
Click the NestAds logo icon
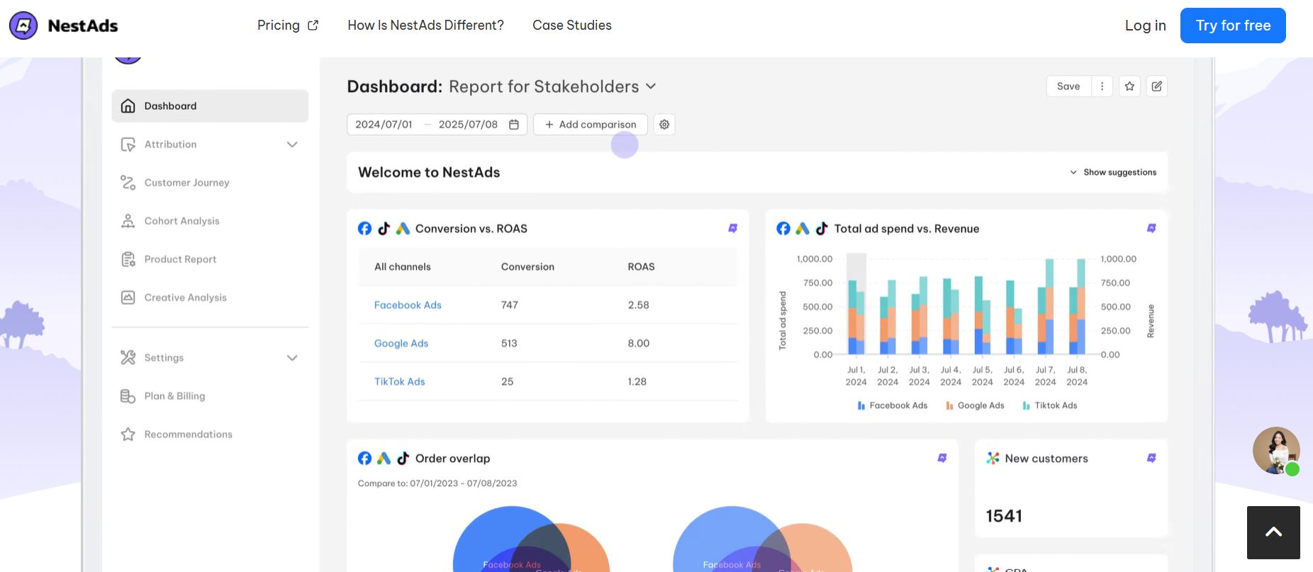23,26
